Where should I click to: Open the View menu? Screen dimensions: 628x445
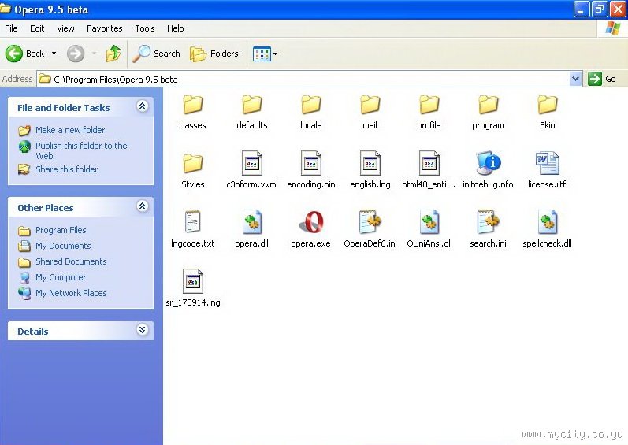click(65, 28)
